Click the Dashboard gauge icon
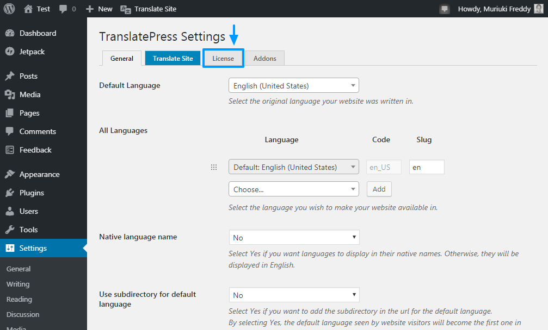 click(10, 33)
